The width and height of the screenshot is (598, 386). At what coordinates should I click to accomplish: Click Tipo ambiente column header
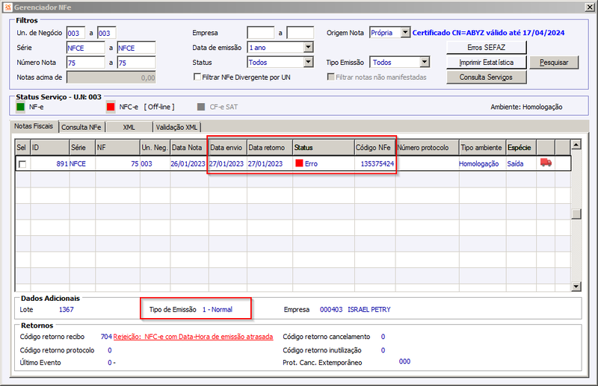point(482,148)
